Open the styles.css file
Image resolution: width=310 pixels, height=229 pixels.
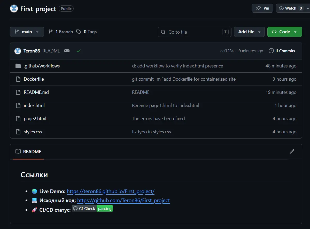(33, 132)
